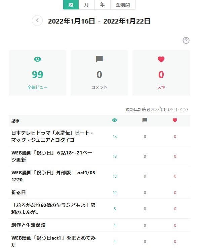This screenshot has height=250, width=199.
Task: Click the green eye icon above 99
Action: pyautogui.click(x=37, y=59)
